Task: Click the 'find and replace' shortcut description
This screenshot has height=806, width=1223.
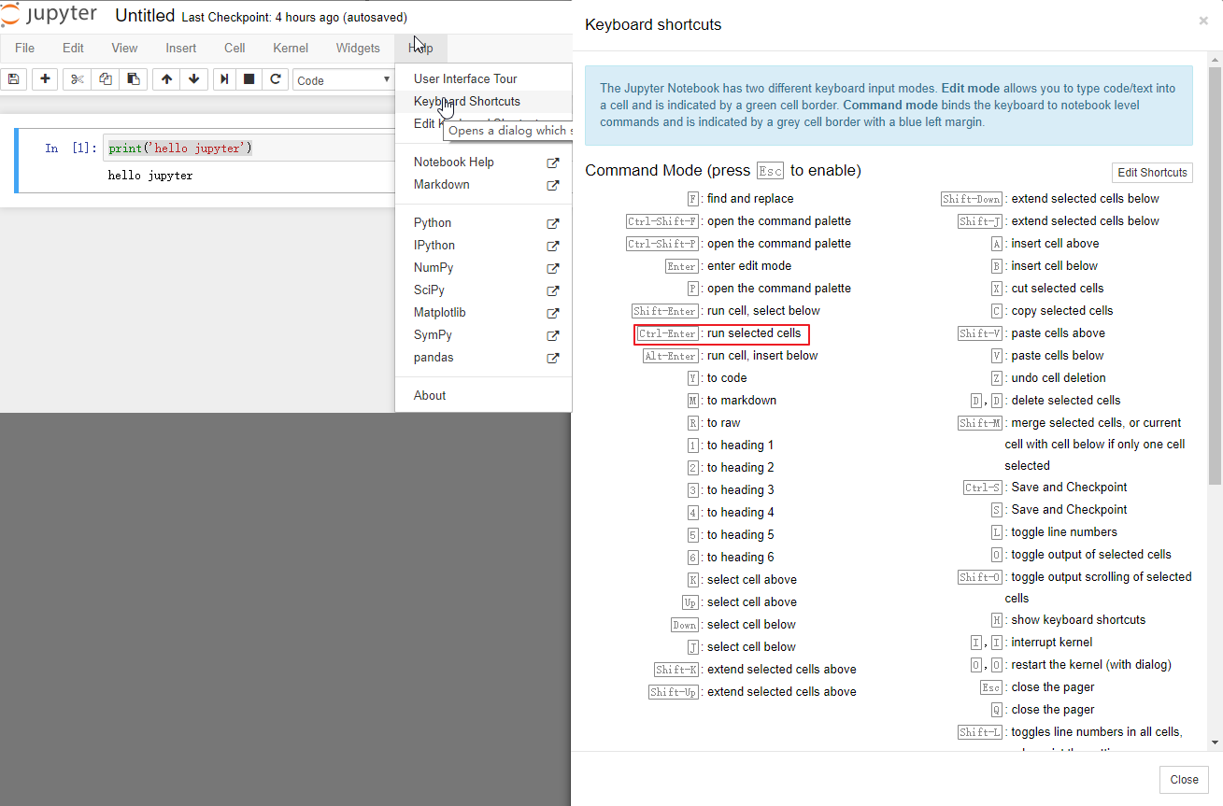Action: [x=750, y=199]
